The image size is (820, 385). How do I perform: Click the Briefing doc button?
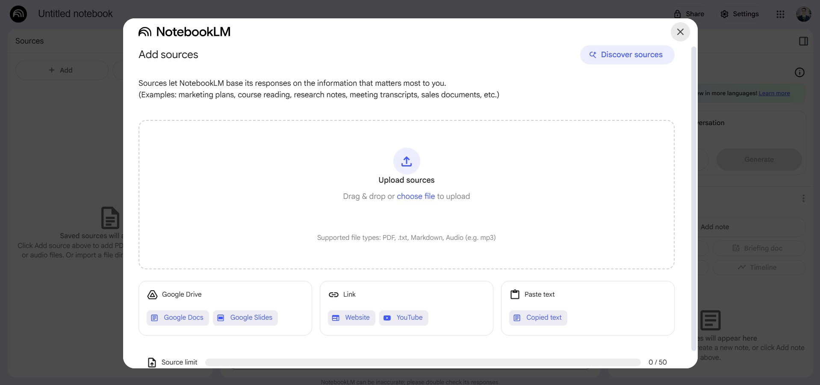pos(759,248)
